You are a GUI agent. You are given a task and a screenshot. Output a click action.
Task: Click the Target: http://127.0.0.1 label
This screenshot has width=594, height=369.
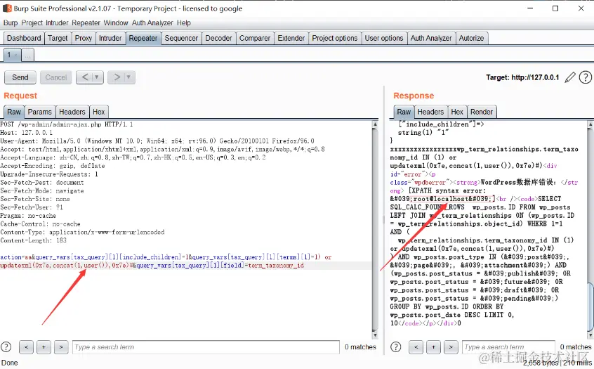tap(522, 77)
